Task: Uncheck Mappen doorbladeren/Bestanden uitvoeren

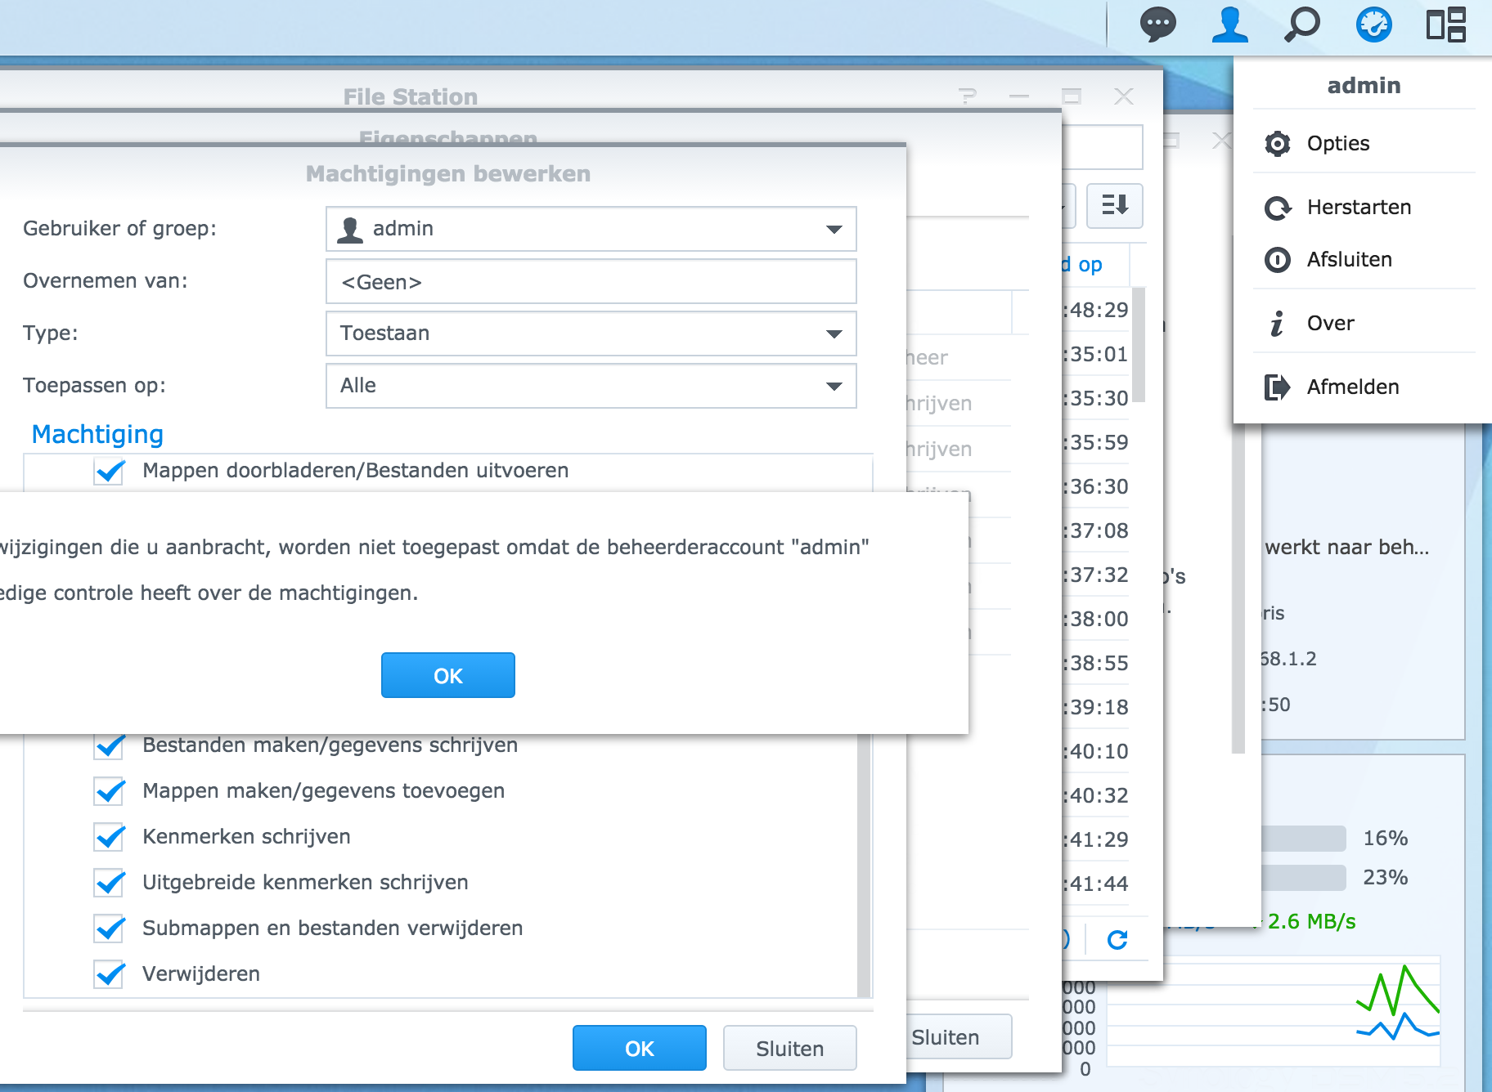Action: pyautogui.click(x=109, y=471)
